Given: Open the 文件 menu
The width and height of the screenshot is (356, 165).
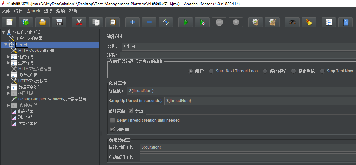Looking at the screenshot, I should [x=6, y=11].
